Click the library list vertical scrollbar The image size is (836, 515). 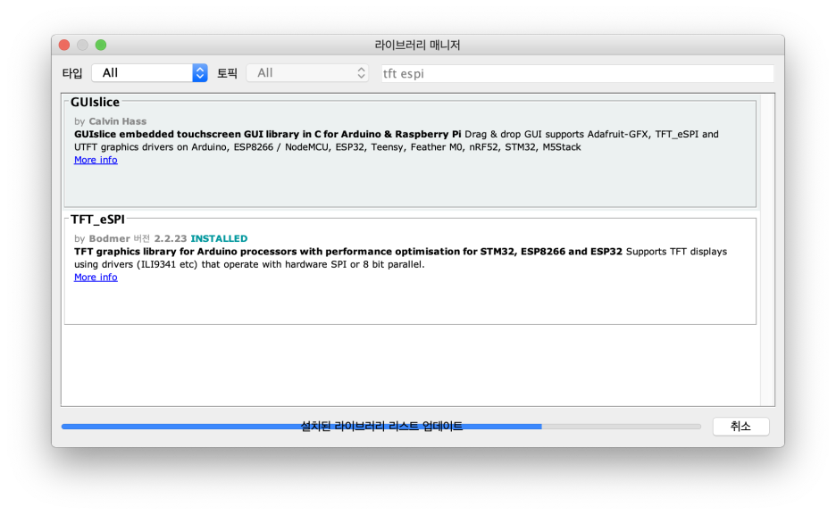(x=767, y=250)
